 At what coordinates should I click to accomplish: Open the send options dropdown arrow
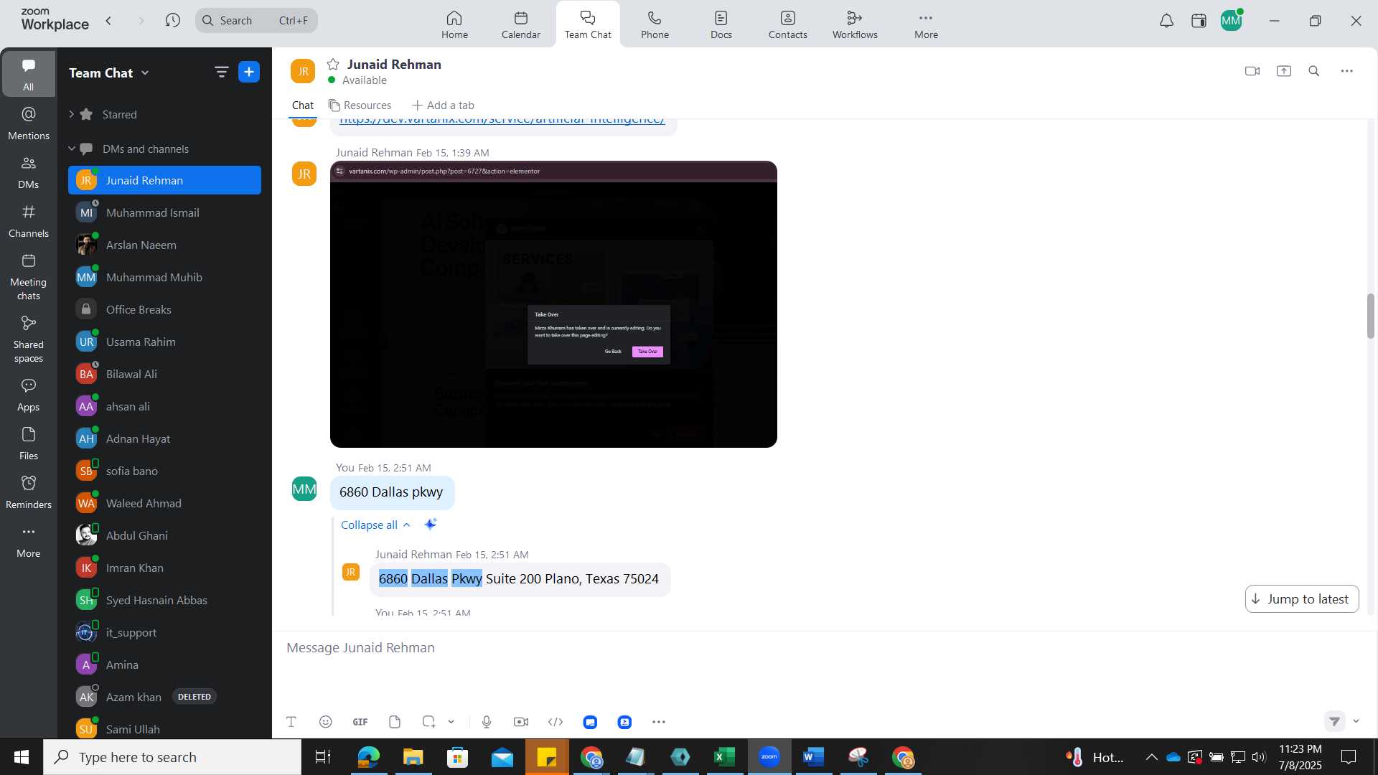(x=1356, y=721)
